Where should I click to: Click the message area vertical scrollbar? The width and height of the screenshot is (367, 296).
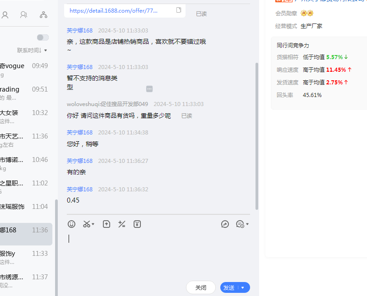257,135
